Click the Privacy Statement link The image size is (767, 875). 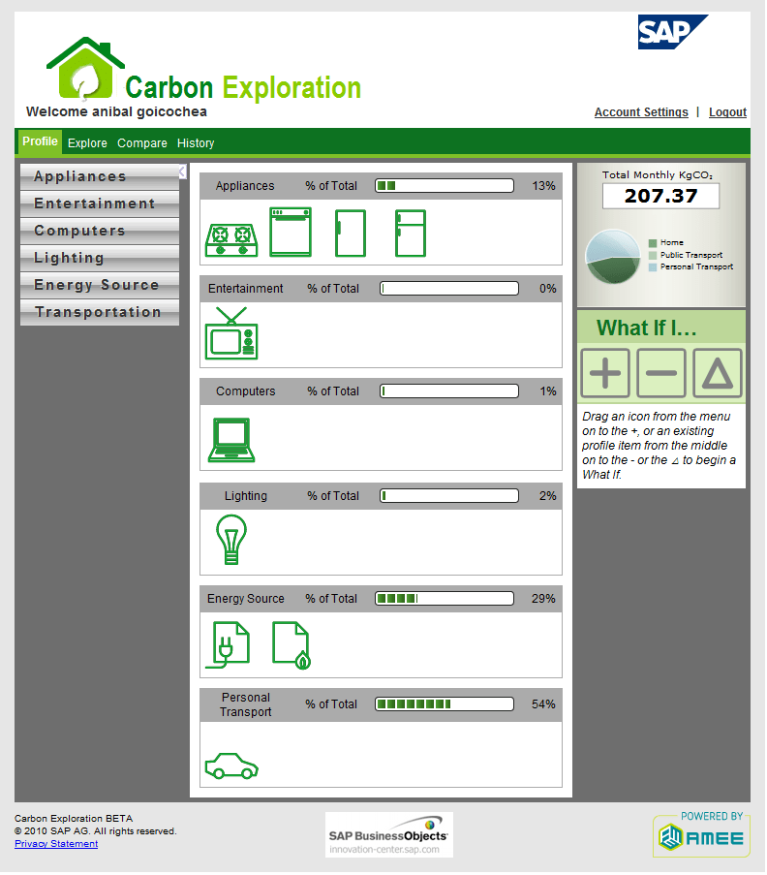click(56, 844)
